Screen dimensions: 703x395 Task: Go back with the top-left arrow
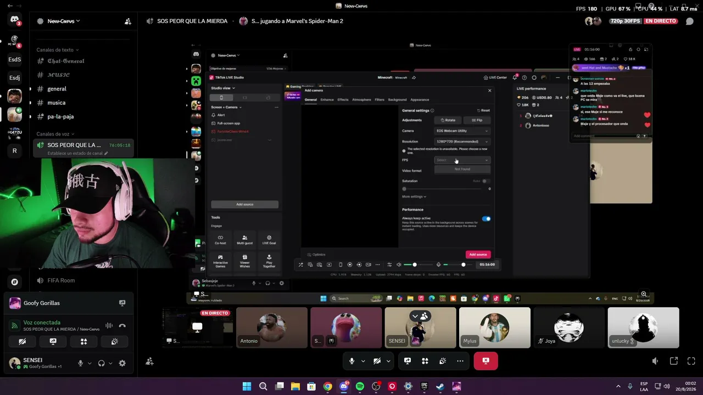click(10, 5)
